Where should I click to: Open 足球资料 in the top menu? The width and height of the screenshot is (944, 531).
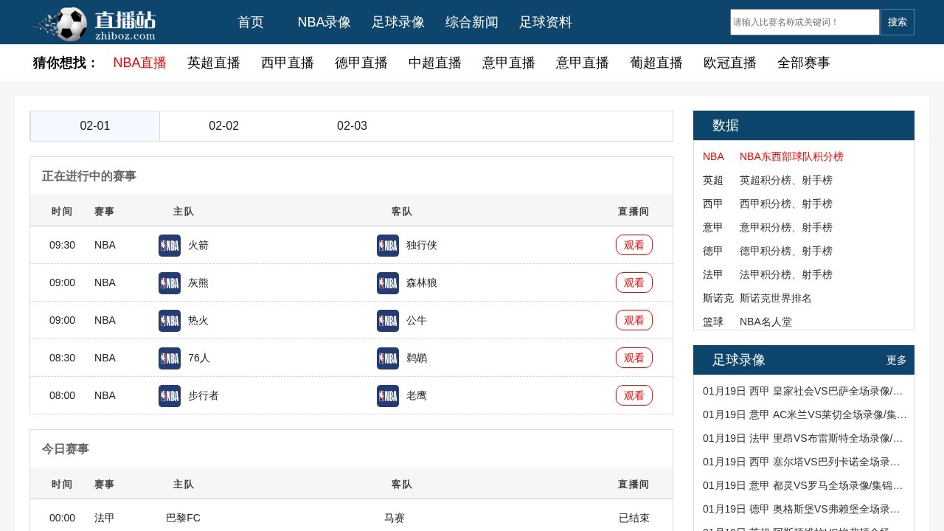click(x=545, y=22)
